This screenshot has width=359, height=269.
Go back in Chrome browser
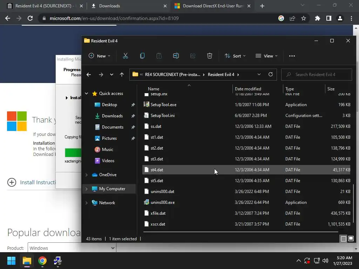[x=8, y=18]
